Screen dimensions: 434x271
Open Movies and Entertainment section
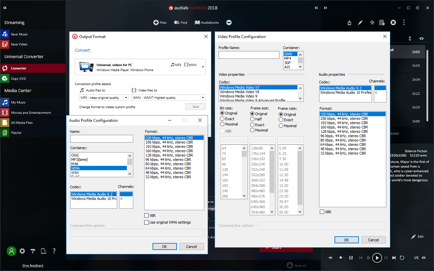pos(33,112)
